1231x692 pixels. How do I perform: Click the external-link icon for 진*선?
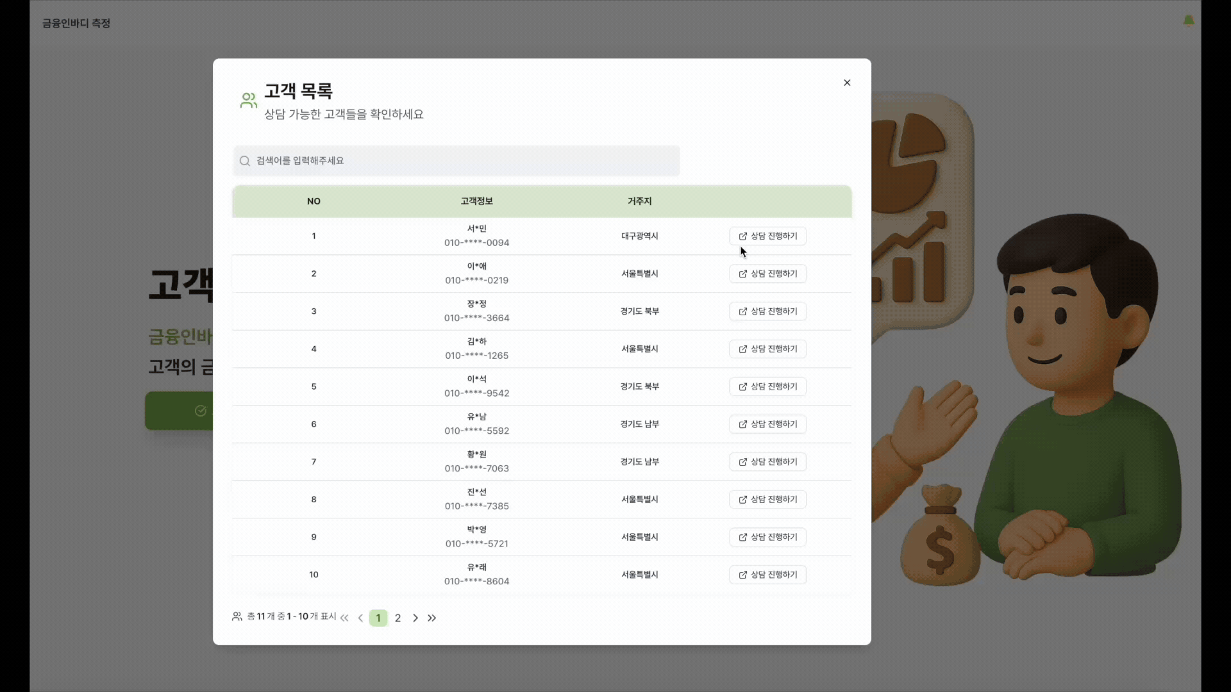click(742, 500)
